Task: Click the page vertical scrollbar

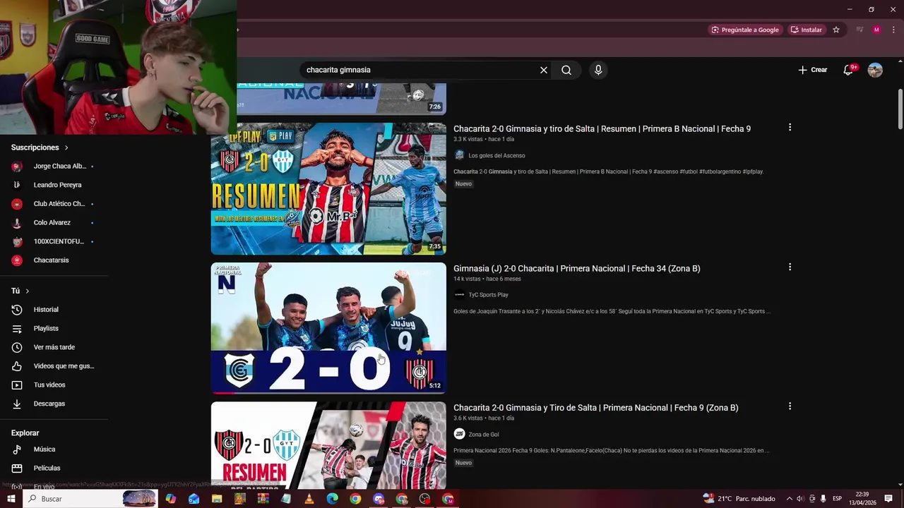Action: (x=900, y=109)
